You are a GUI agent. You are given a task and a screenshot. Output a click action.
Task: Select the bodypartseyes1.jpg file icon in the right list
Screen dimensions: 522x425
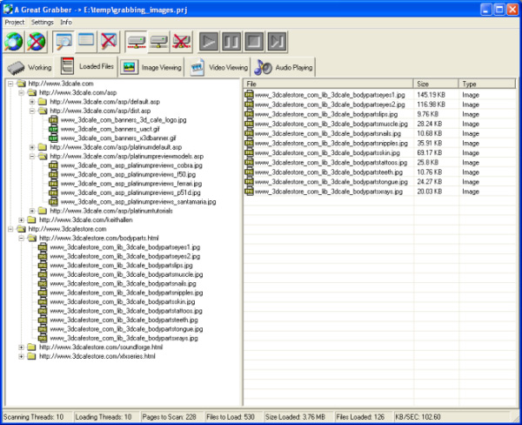(x=249, y=94)
